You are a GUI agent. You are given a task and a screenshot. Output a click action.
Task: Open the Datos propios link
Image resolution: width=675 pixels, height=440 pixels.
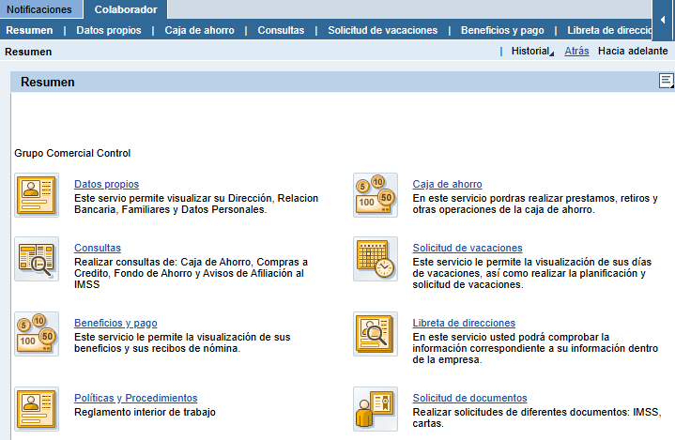(106, 184)
